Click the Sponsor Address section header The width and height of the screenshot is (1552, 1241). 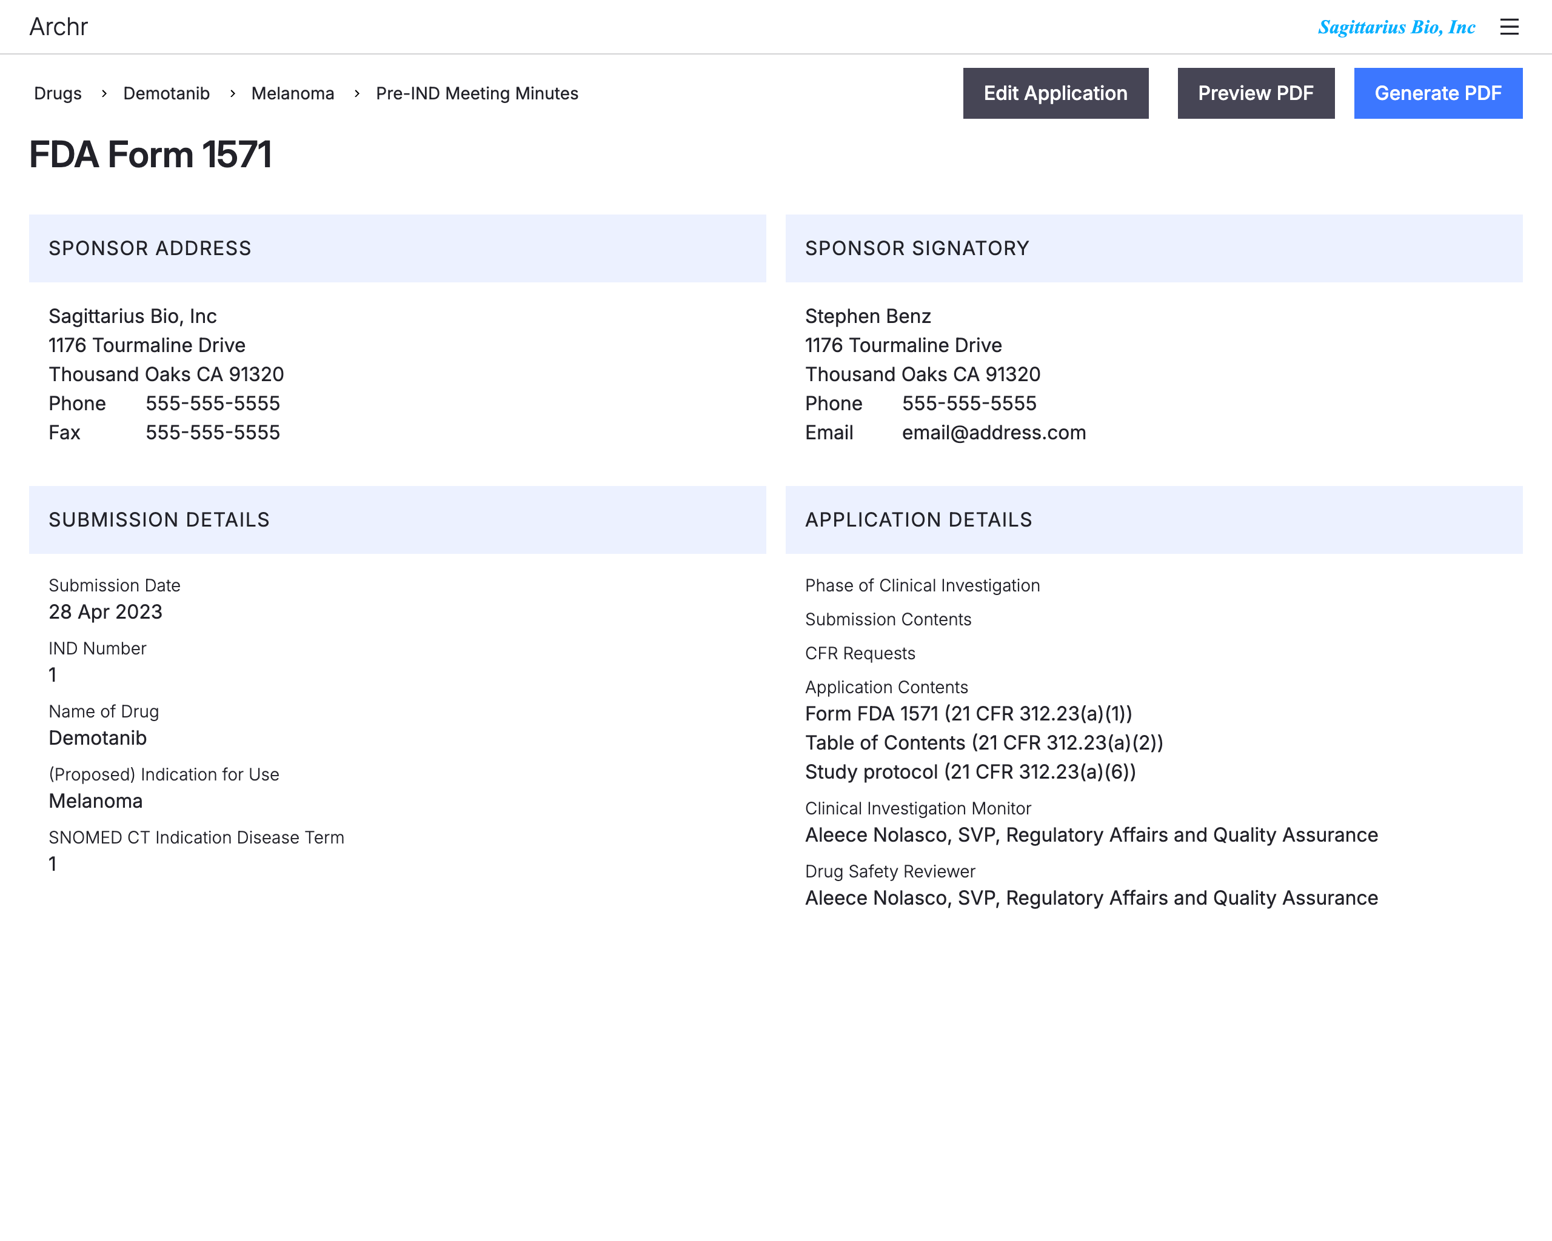[150, 248]
